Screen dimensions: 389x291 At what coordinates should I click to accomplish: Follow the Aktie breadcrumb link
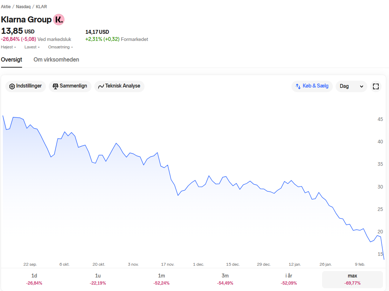pyautogui.click(x=6, y=7)
